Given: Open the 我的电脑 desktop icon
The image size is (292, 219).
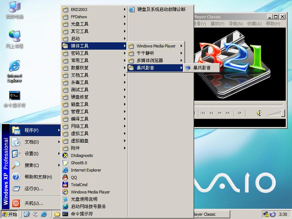Looking at the screenshot, I should pos(15,10).
